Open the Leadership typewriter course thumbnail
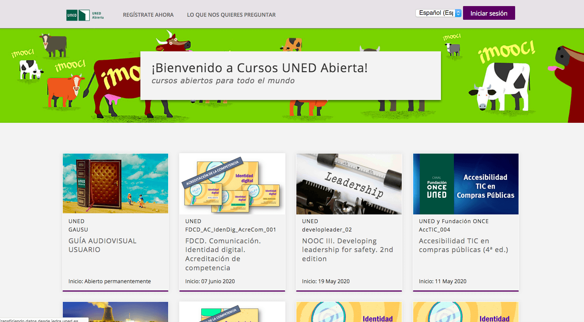This screenshot has height=322, width=584. pyautogui.click(x=349, y=184)
